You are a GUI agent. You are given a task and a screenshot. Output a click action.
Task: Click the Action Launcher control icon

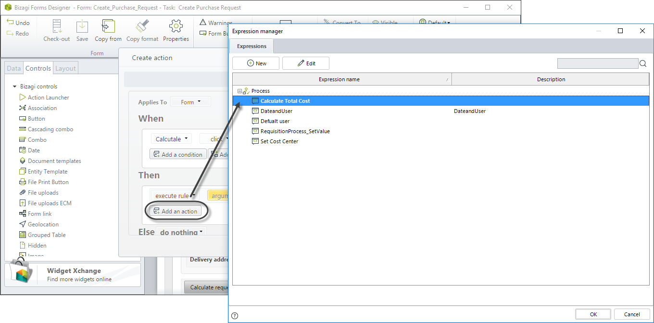23,98
